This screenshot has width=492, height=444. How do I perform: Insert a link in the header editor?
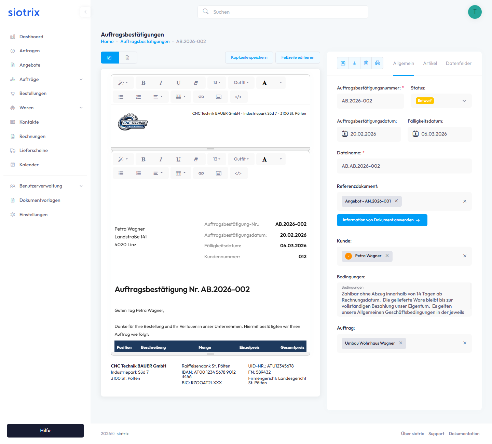click(201, 97)
